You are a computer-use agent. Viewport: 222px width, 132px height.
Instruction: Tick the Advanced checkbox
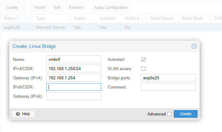click(x=169, y=114)
